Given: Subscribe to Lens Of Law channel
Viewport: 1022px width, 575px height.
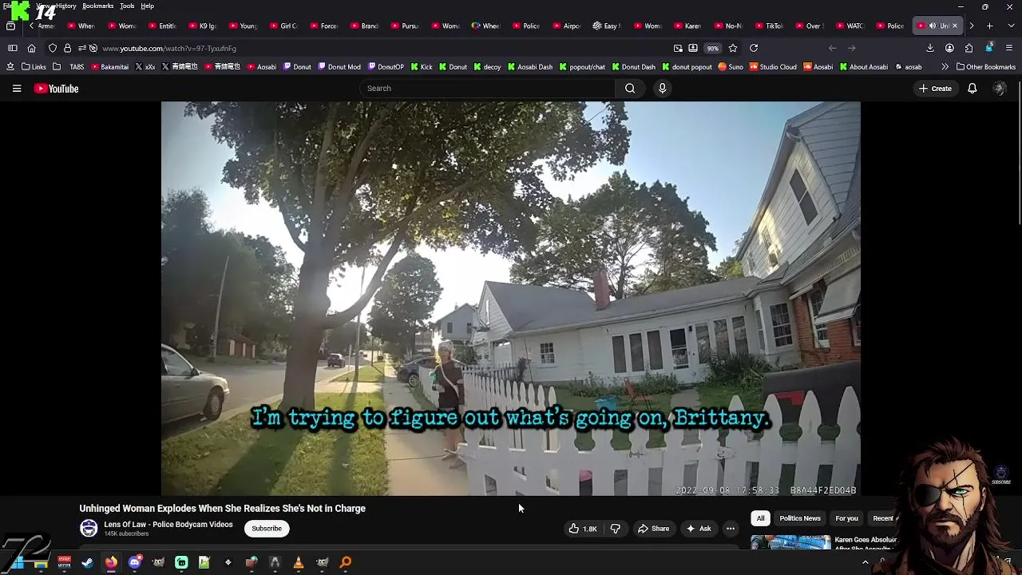Looking at the screenshot, I should [267, 529].
